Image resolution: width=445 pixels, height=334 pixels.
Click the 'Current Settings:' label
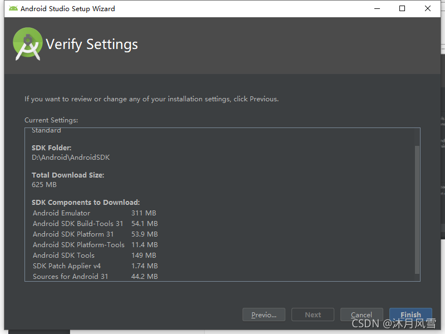(x=51, y=120)
